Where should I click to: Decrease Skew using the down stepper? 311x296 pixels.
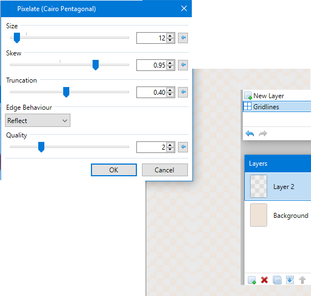point(170,67)
